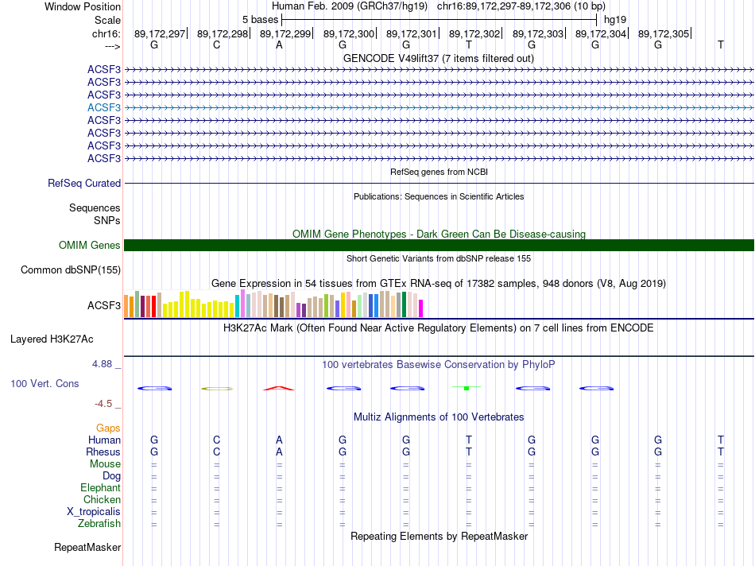Click the Sequences track label

click(x=95, y=207)
